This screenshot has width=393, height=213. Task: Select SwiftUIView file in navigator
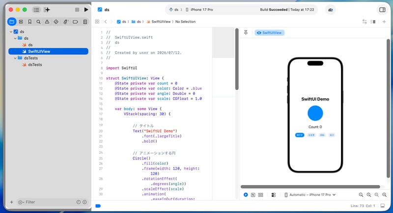pos(48,52)
